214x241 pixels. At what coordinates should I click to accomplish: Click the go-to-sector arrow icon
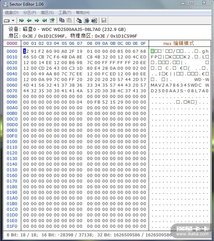52,21
